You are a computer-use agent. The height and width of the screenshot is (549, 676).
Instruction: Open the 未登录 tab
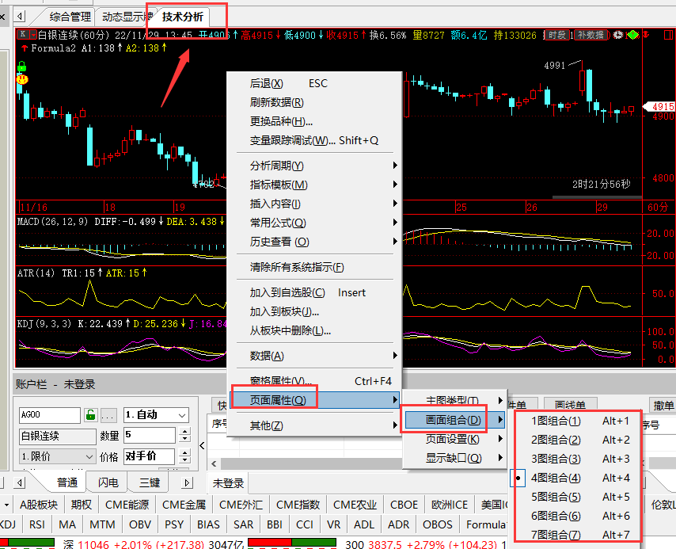228,483
